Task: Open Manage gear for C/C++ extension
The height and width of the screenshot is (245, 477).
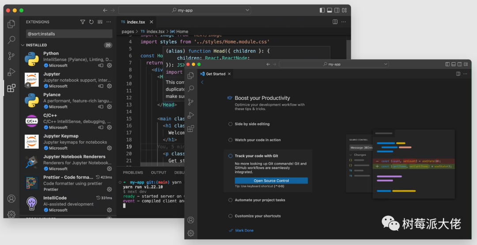Action: click(110, 128)
